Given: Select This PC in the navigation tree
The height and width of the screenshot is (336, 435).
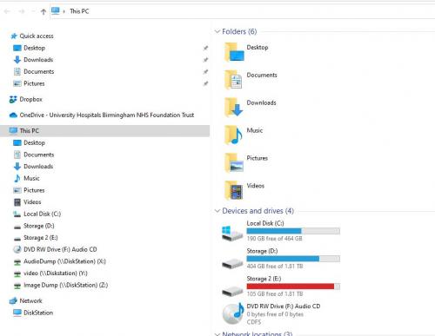Looking at the screenshot, I should point(105,131).
